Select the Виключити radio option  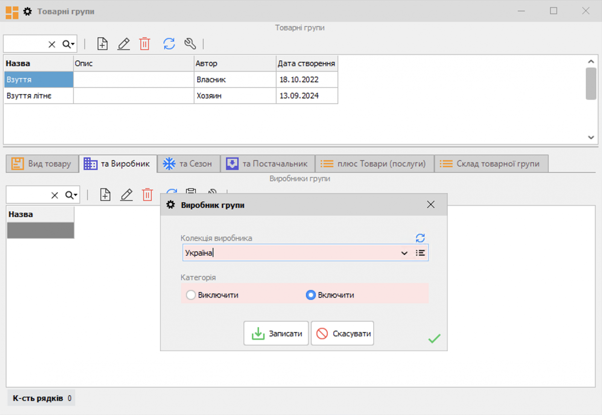coord(191,295)
